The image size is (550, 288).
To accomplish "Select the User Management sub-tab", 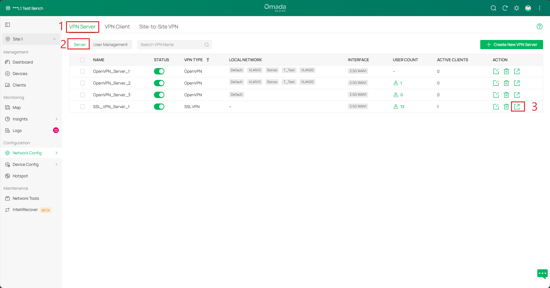I will (110, 45).
